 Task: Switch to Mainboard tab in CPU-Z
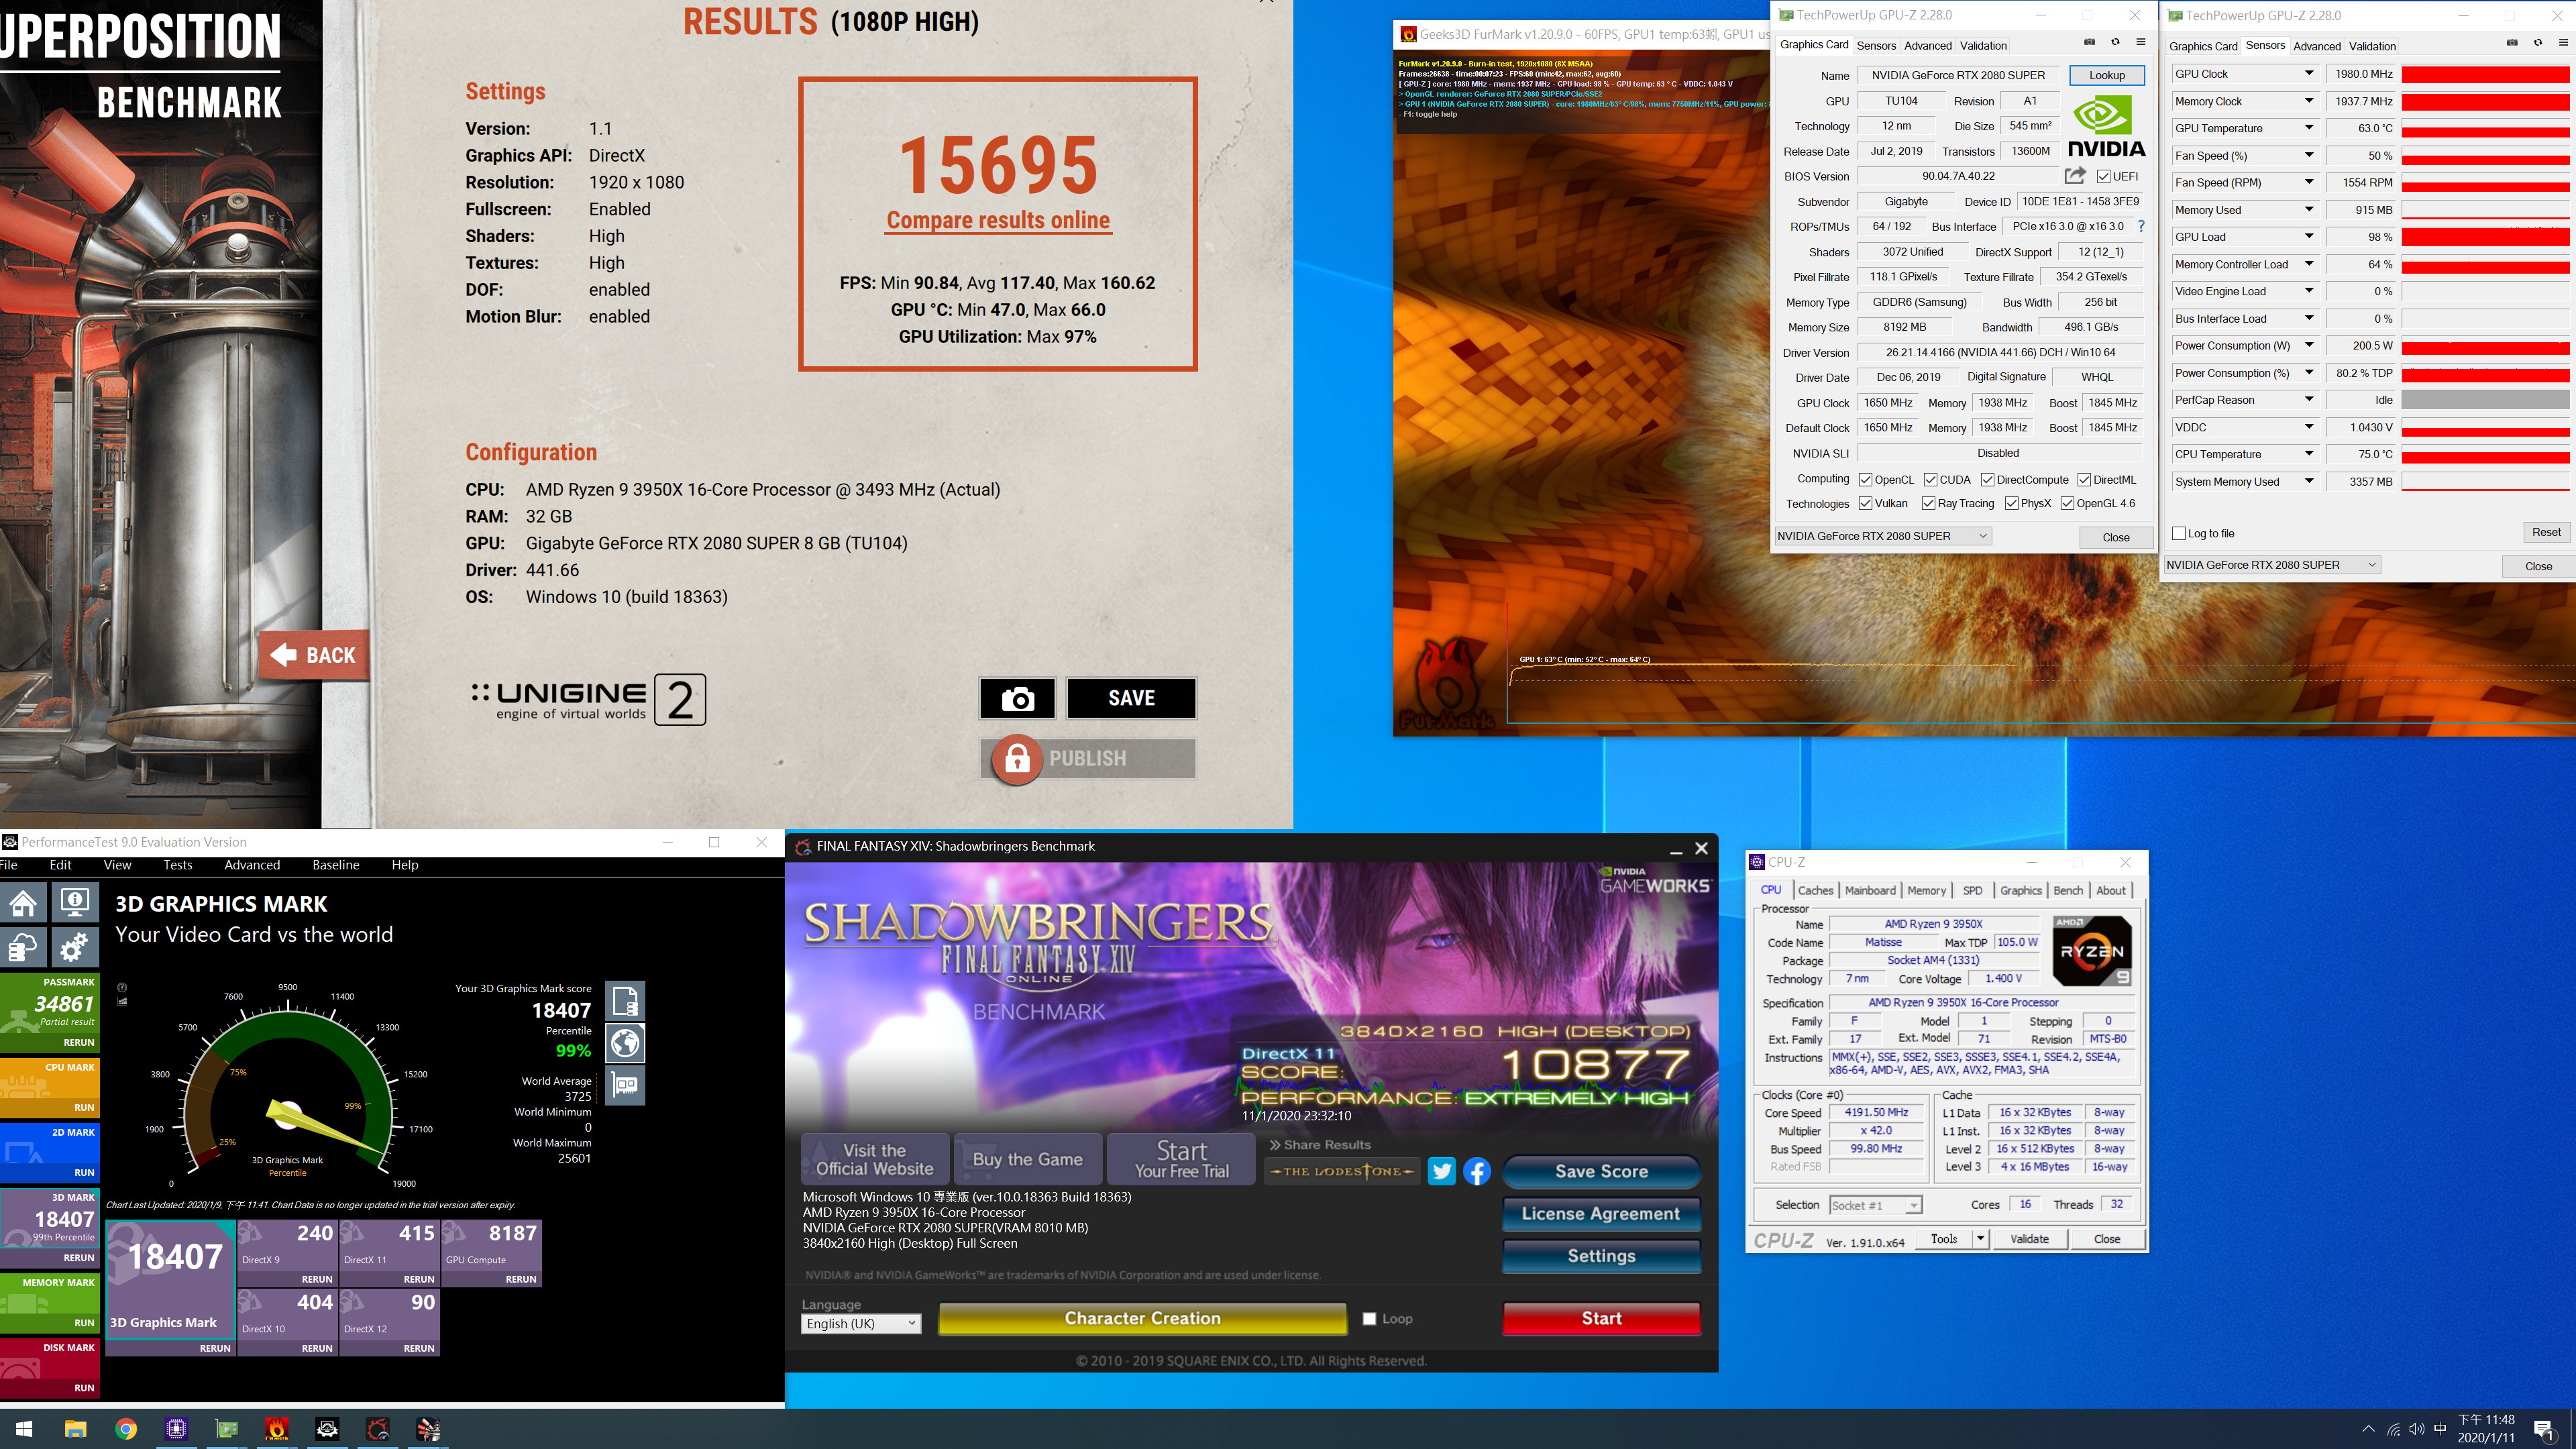[1870, 890]
